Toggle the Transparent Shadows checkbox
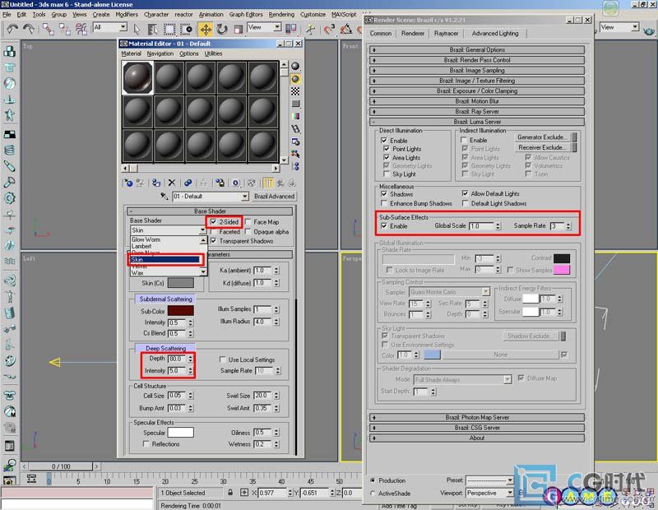The width and height of the screenshot is (658, 510). [x=214, y=241]
